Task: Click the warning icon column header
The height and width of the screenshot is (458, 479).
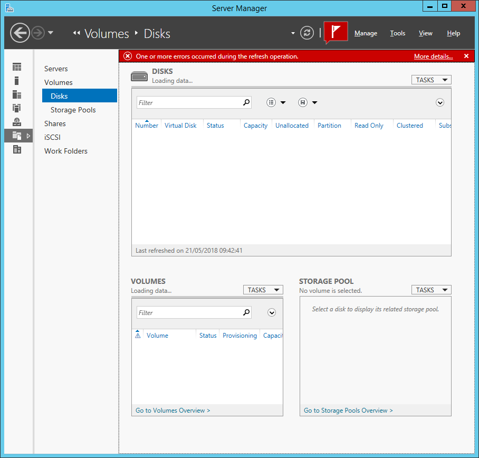Action: click(138, 335)
